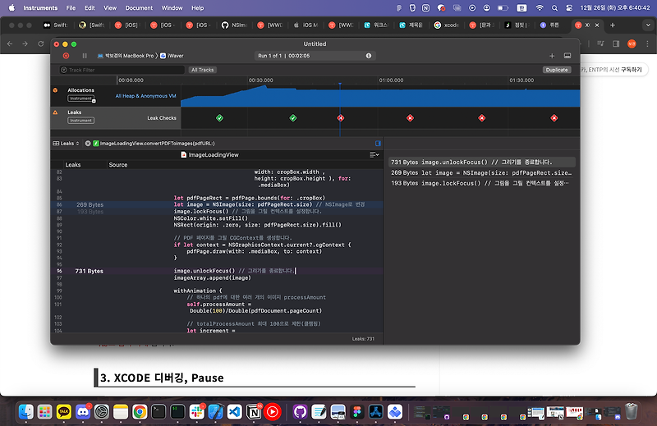Open the Window menu
This screenshot has width=657, height=426.
[x=172, y=7]
